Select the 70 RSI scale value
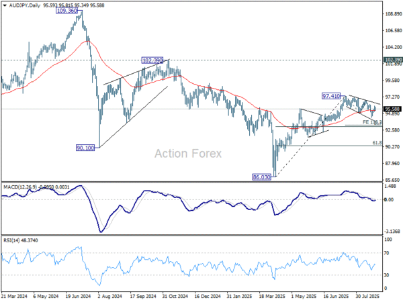The height and width of the screenshot is (302, 403). 387,253
